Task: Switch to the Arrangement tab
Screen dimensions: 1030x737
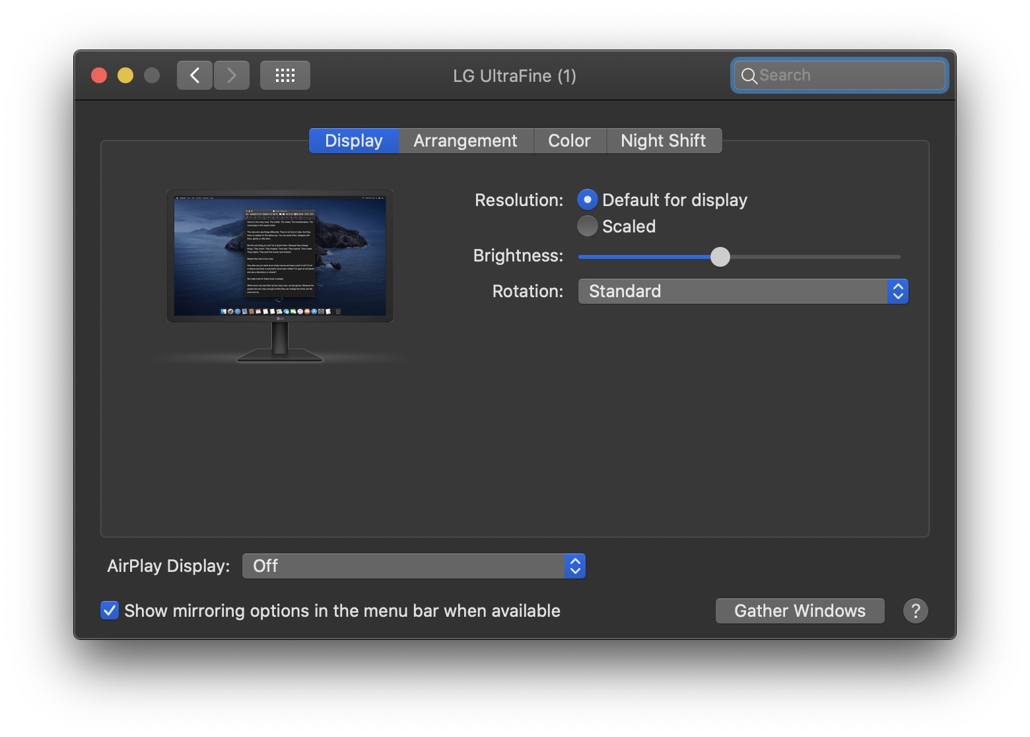Action: tap(465, 141)
